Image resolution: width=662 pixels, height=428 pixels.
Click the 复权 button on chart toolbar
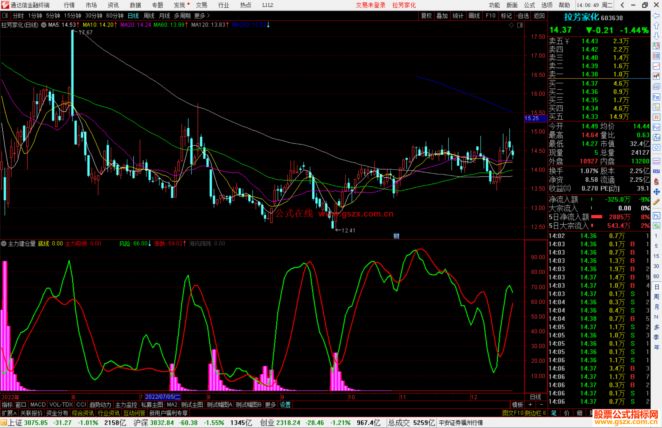click(426, 16)
